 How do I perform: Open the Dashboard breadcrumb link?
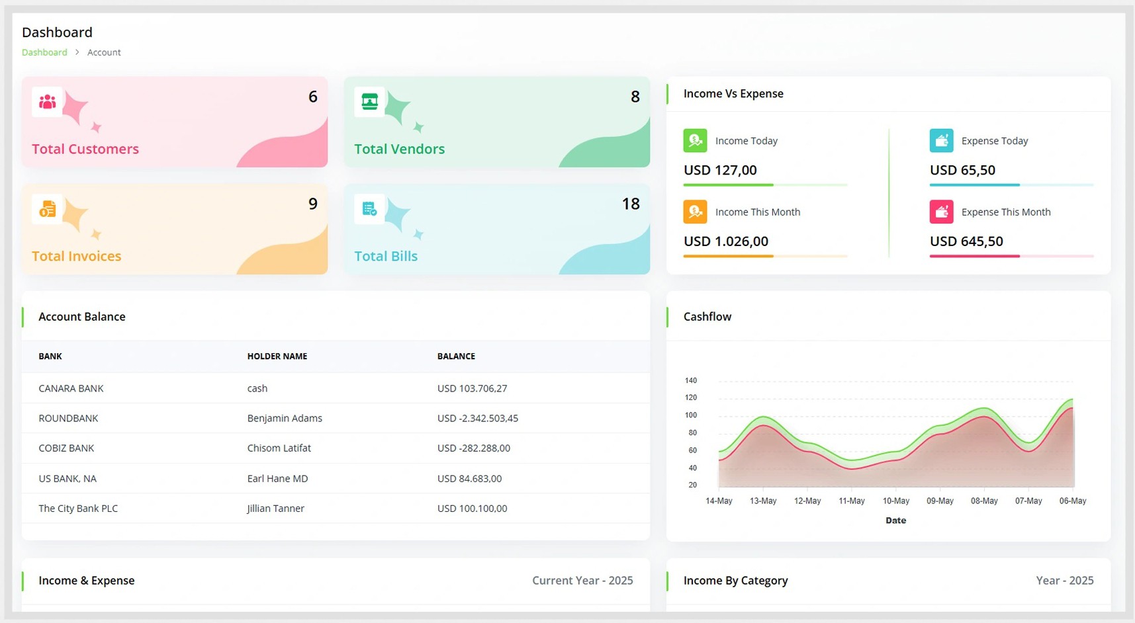[x=44, y=52]
